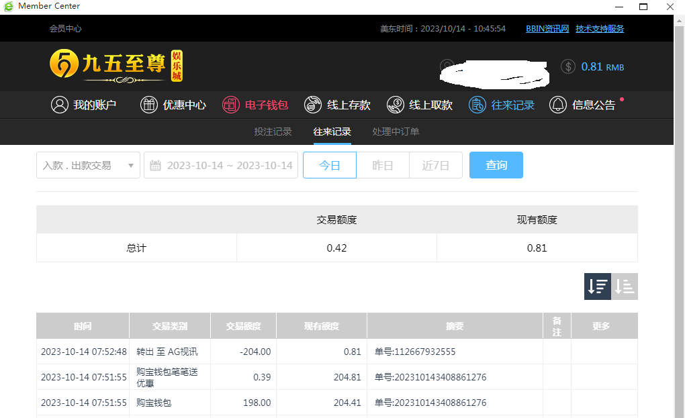This screenshot has height=418, width=685.
Task: Click the 0.42 total transaction amount
Action: tap(337, 248)
